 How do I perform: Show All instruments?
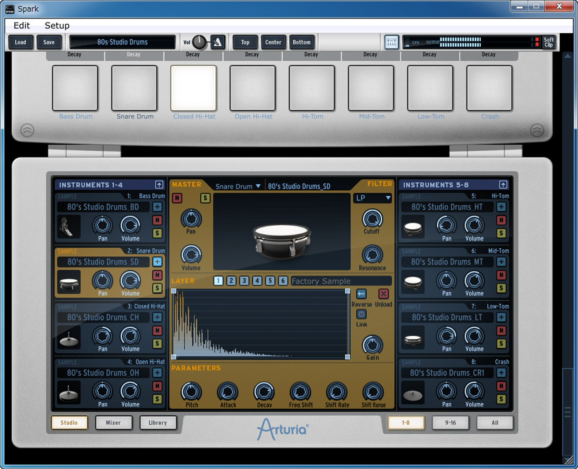[x=495, y=423]
